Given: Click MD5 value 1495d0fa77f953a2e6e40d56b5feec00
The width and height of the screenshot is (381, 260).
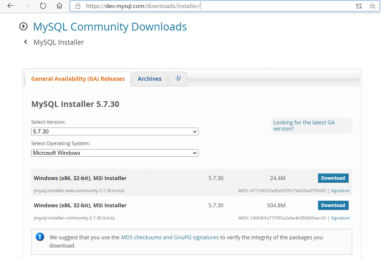Looking at the screenshot, I should point(288,218).
